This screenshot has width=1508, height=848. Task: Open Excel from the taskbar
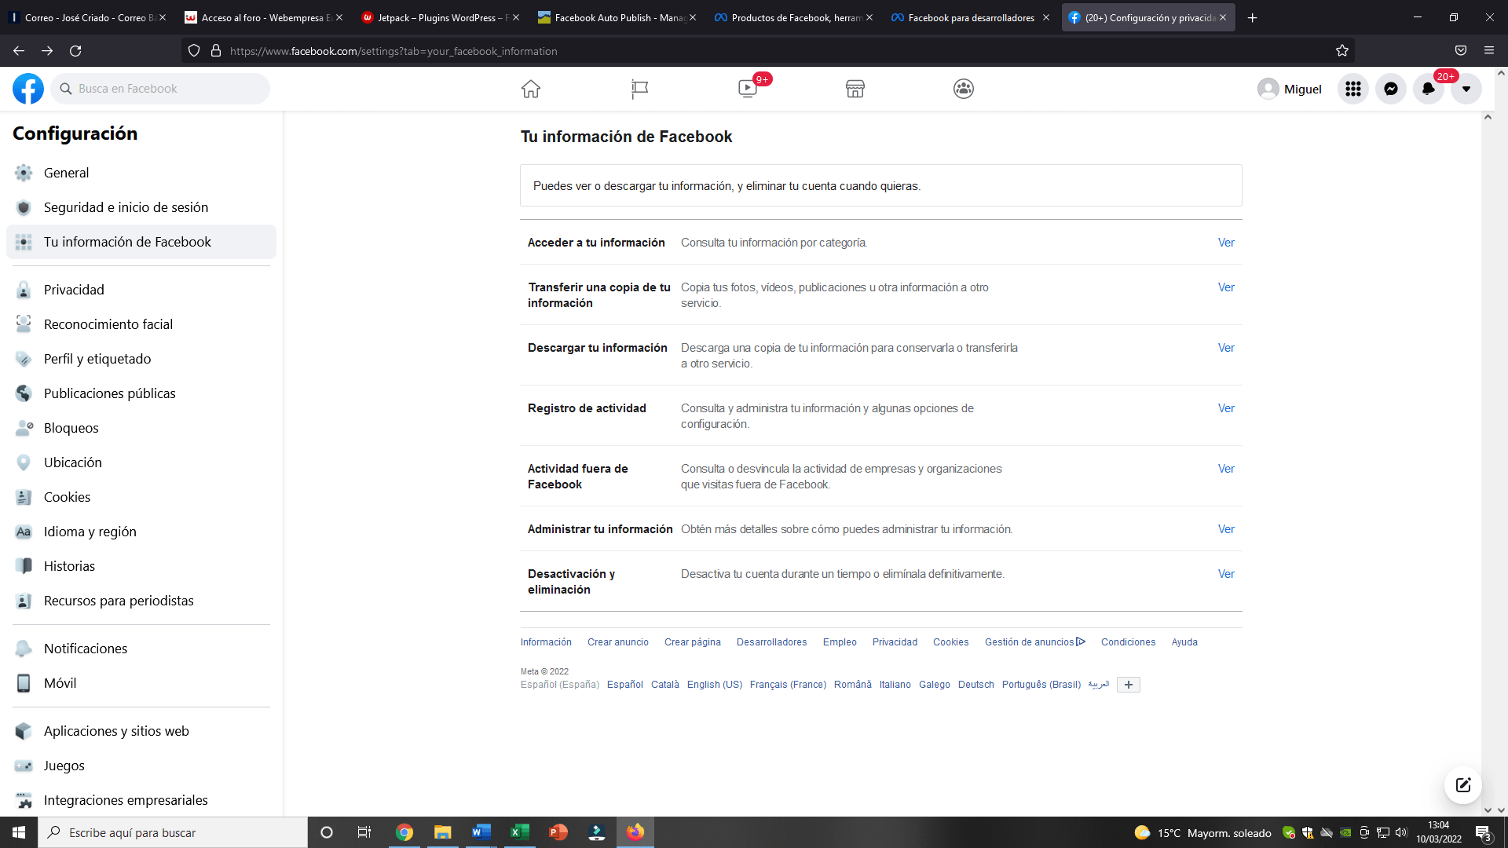click(x=519, y=832)
